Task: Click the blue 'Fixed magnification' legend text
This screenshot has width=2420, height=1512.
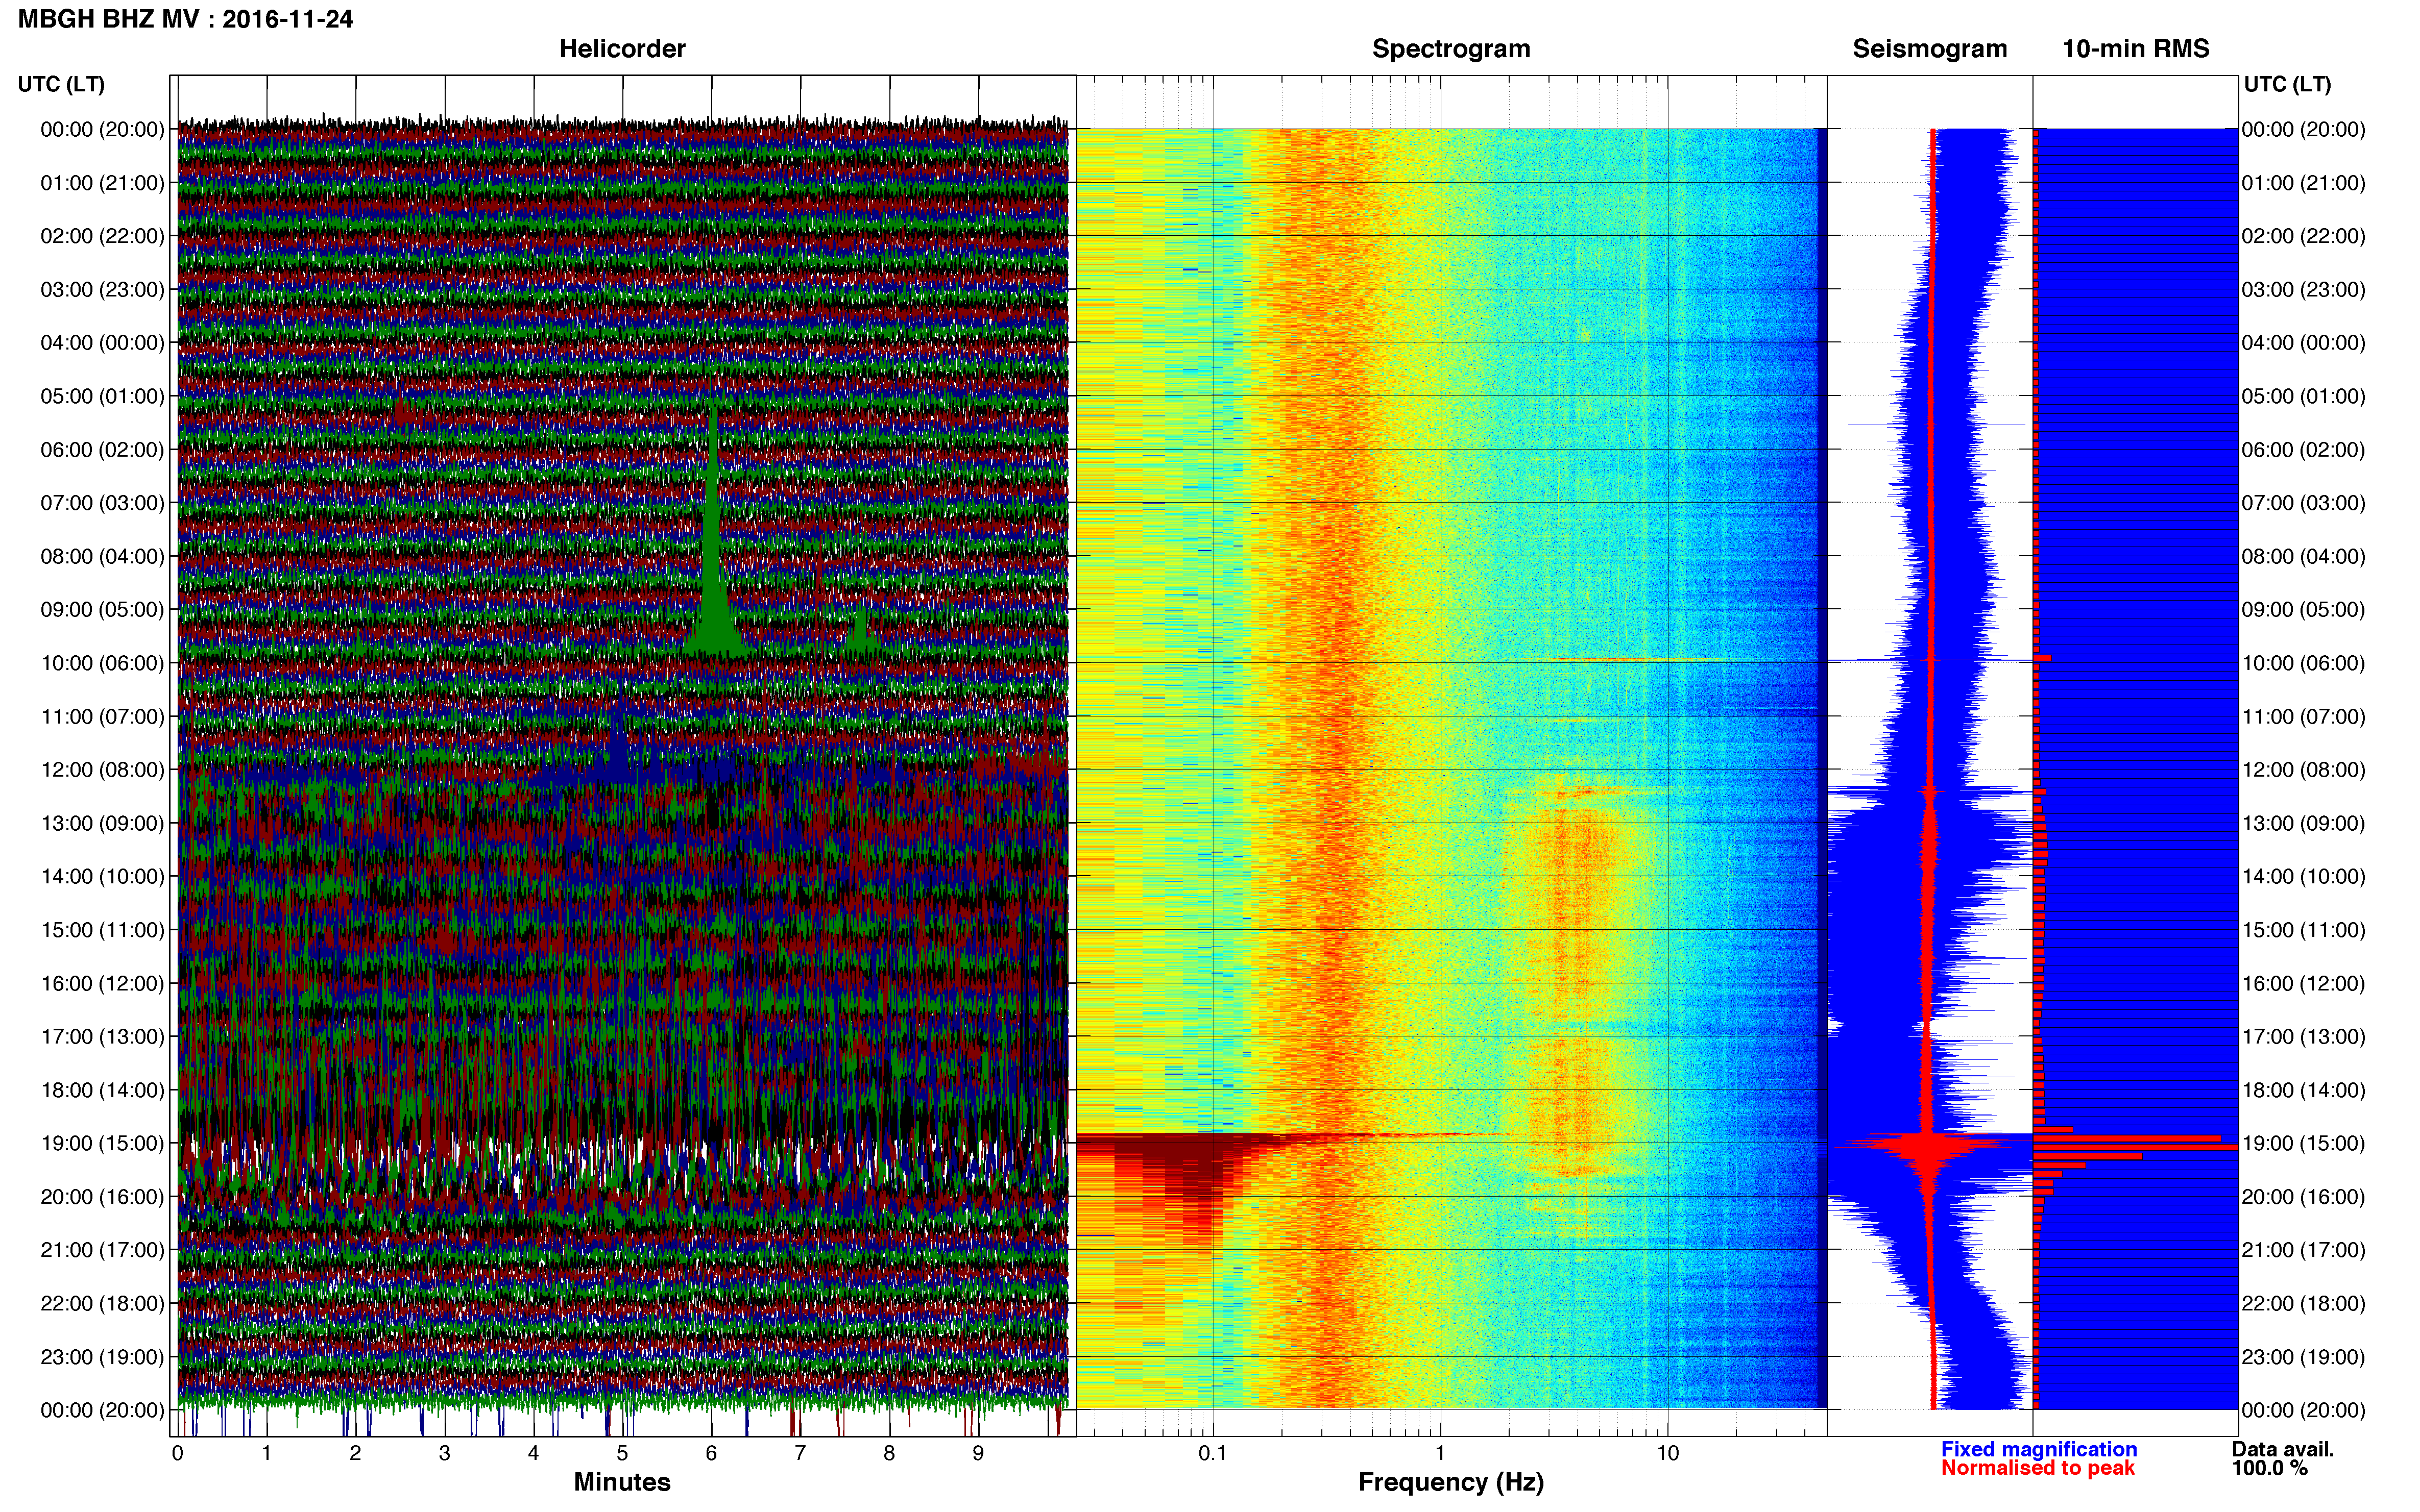Action: pyautogui.click(x=2039, y=1449)
